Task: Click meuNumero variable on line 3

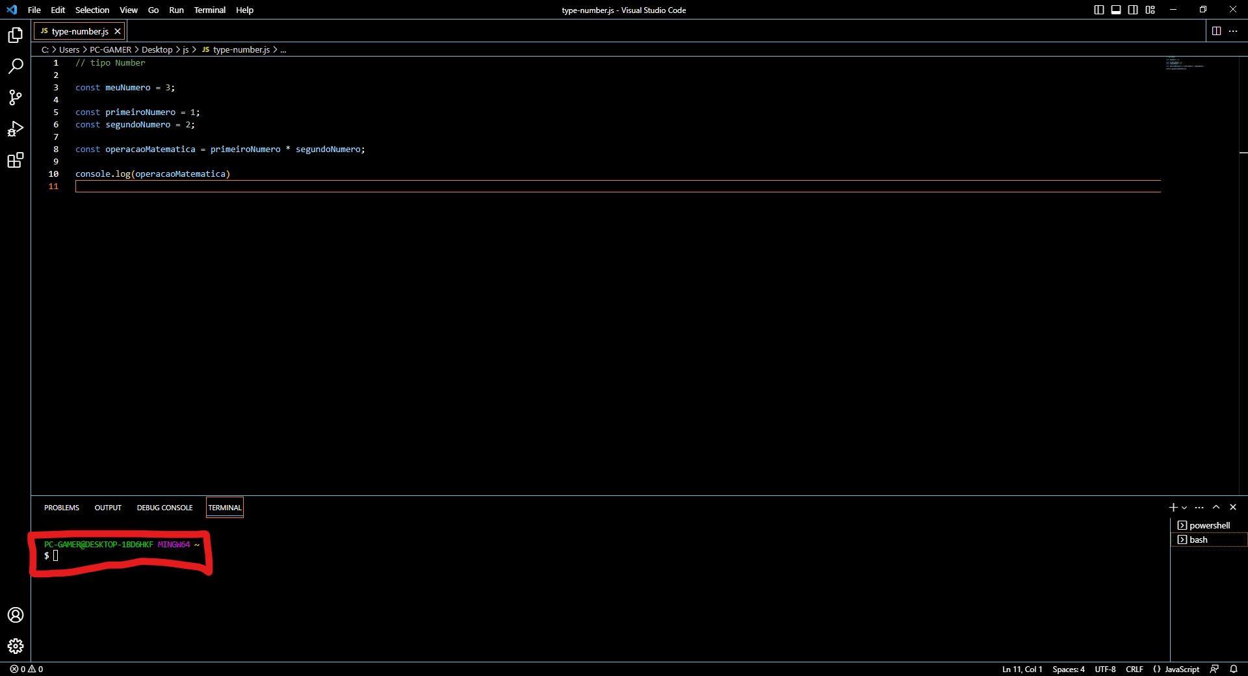Action: 128,88
